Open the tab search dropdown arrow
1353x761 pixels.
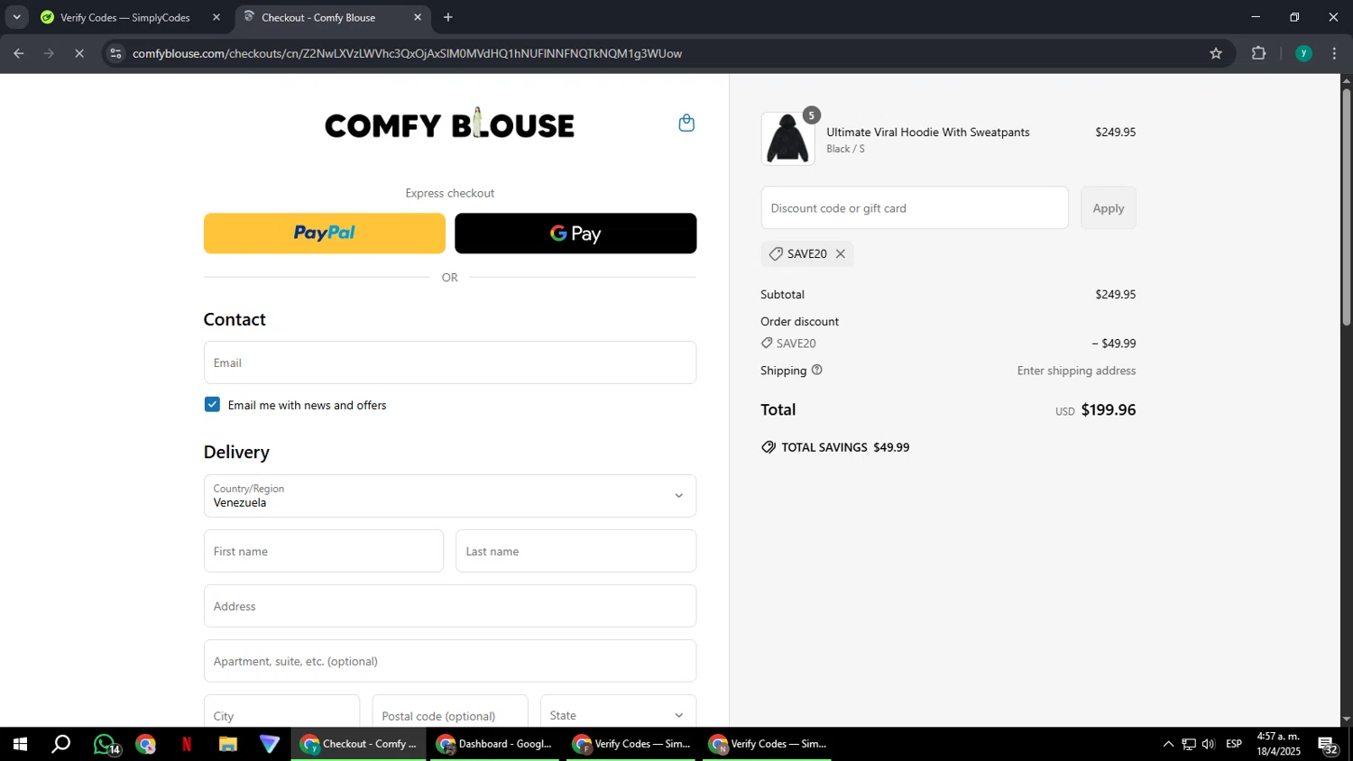click(x=16, y=17)
